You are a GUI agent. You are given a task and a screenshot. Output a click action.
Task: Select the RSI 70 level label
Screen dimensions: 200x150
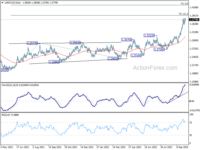[x=190, y=123]
